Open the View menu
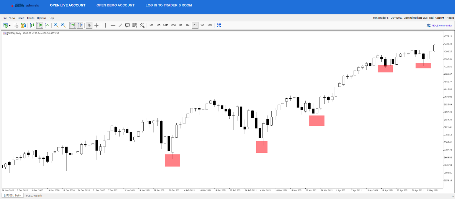 point(12,18)
